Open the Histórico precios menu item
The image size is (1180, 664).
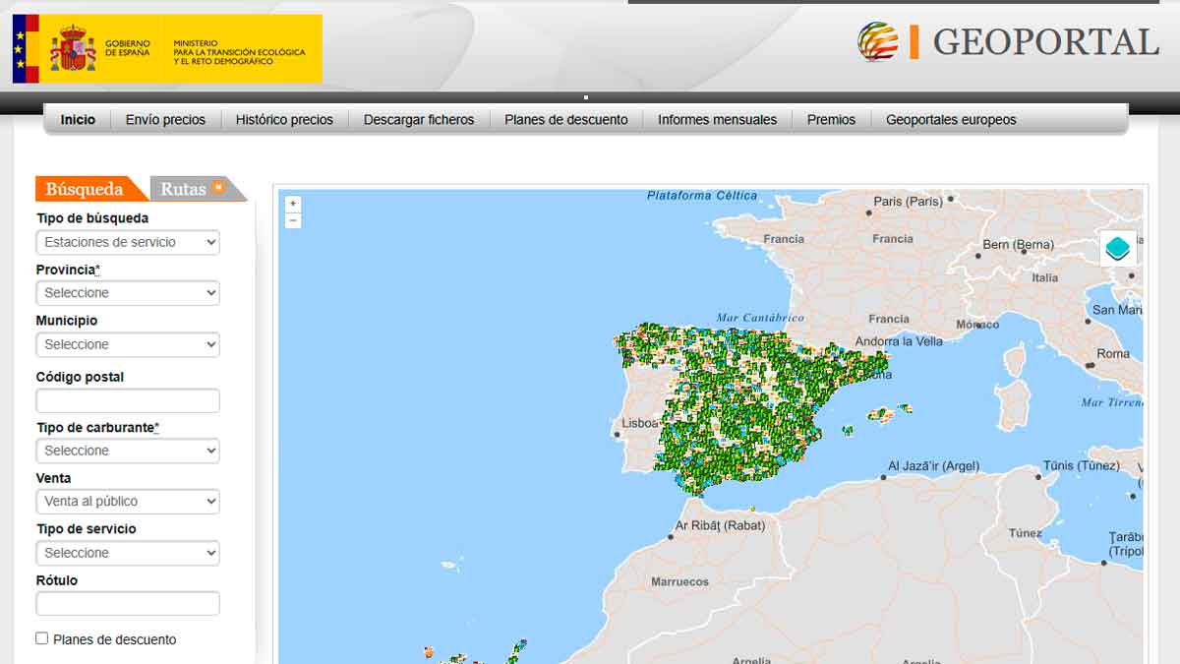coord(284,120)
